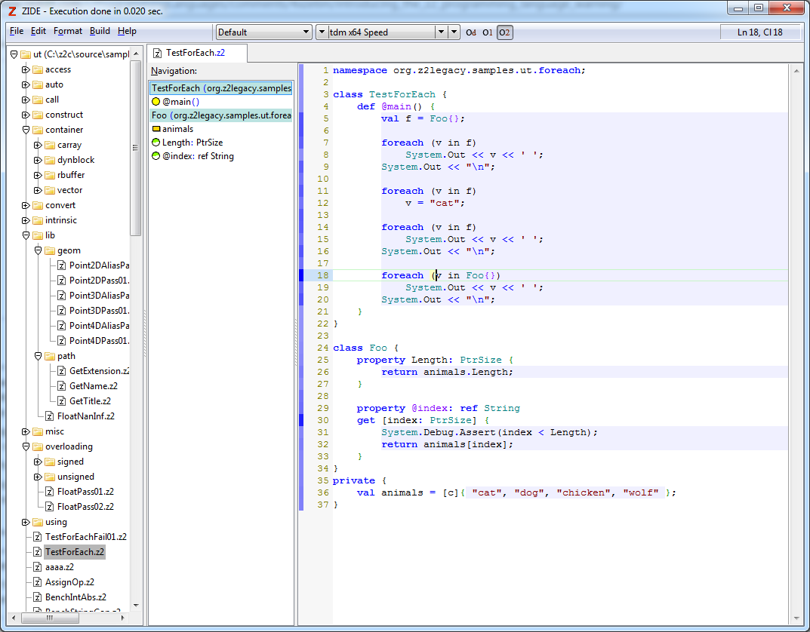Click the far-right arrow after build method box
The image size is (810, 632).
point(454,32)
